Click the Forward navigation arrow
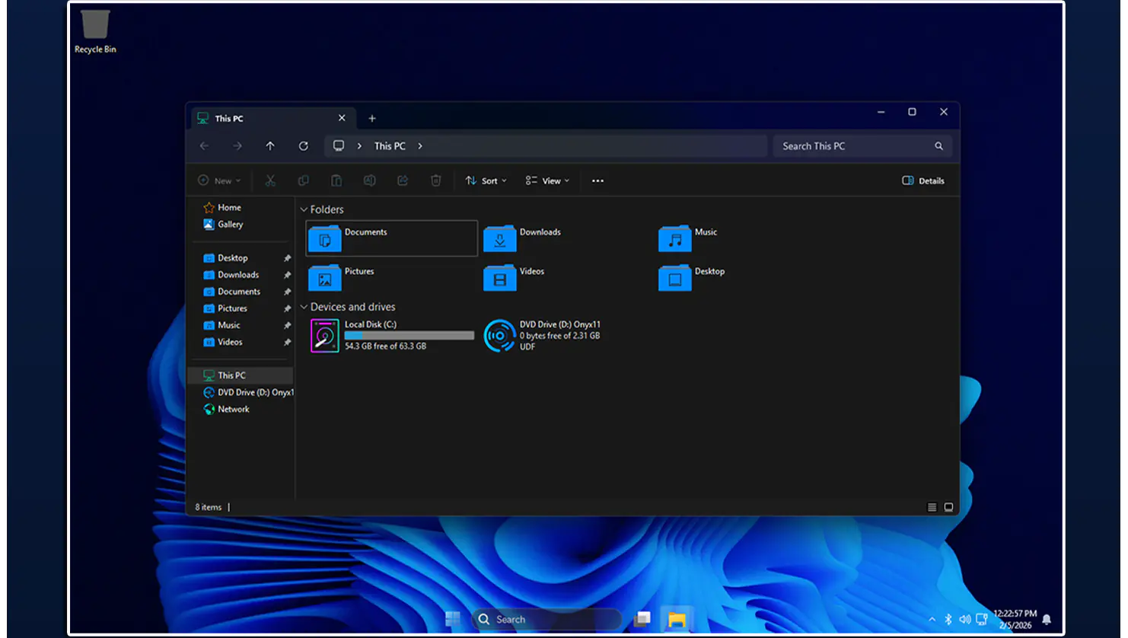Screen dimensions: 1128x638 pos(237,146)
